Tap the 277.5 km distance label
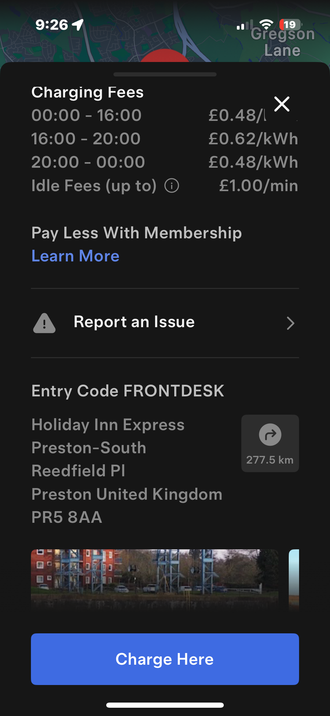Viewport: 330px width, 716px height. [270, 460]
